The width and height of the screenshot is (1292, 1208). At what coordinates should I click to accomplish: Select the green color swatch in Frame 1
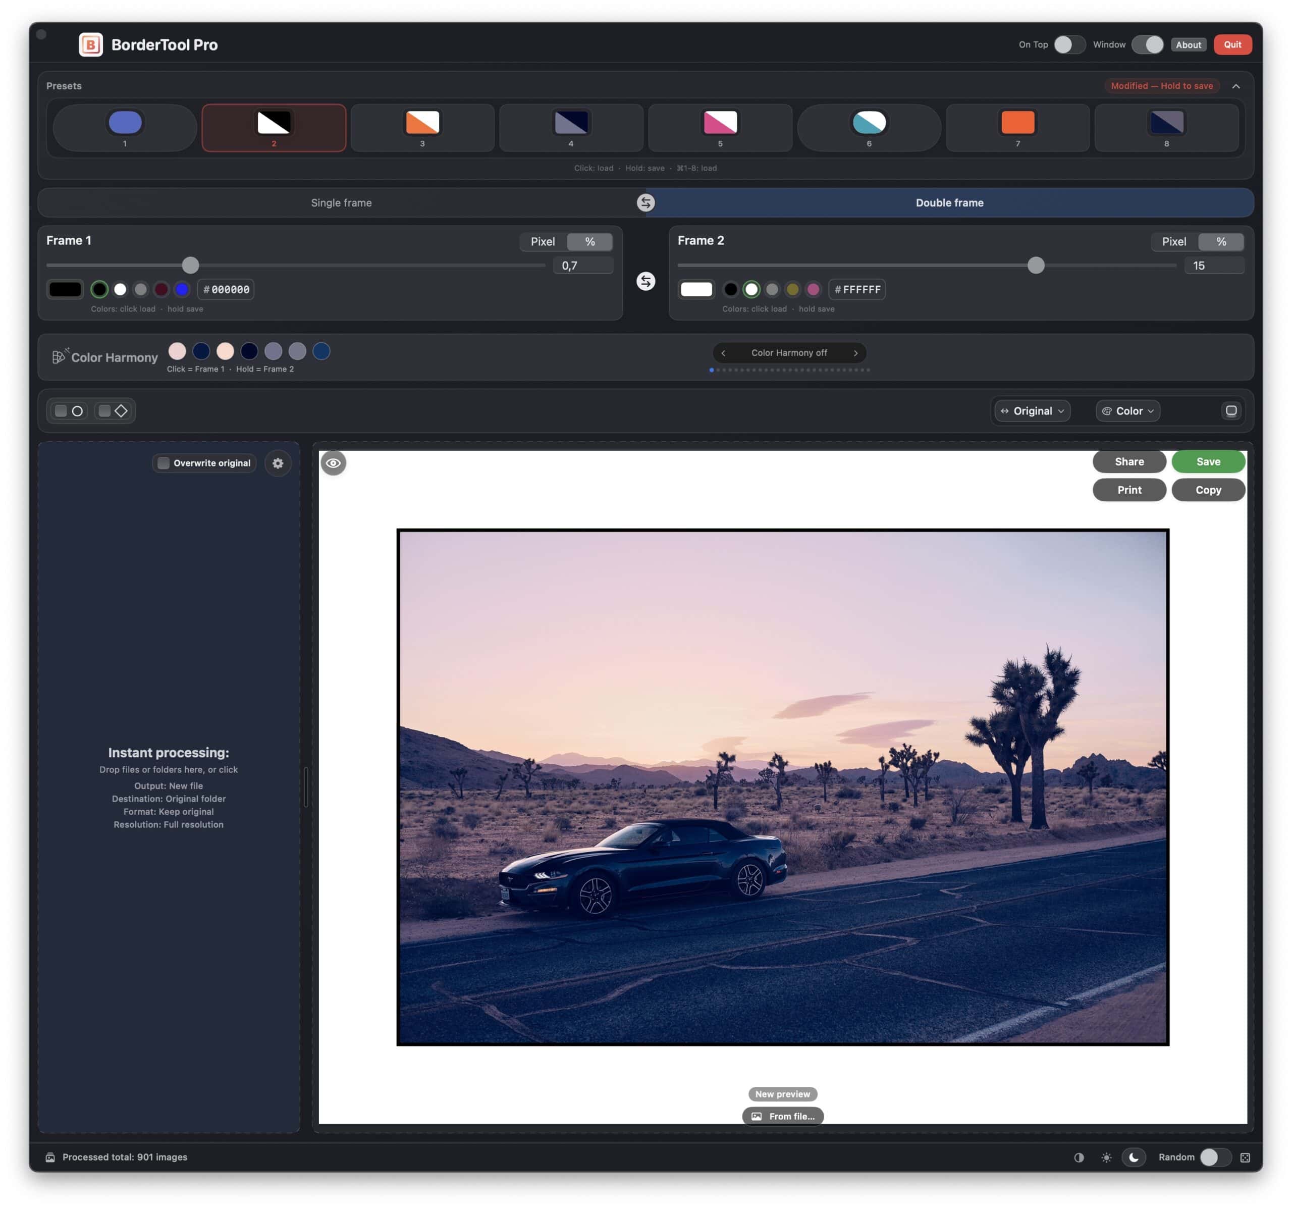pyautogui.click(x=99, y=289)
